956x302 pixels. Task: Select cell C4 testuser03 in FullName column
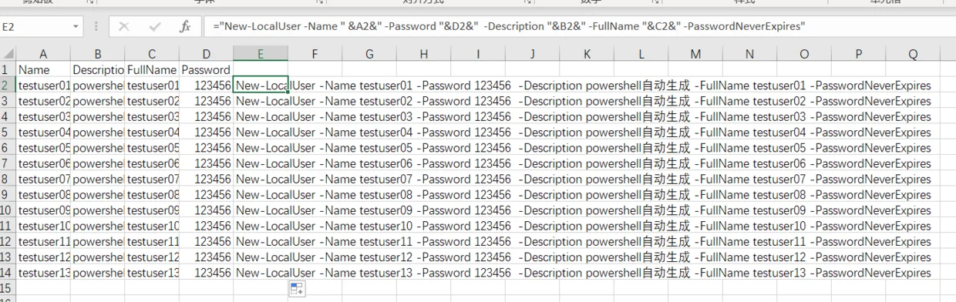coord(152,116)
